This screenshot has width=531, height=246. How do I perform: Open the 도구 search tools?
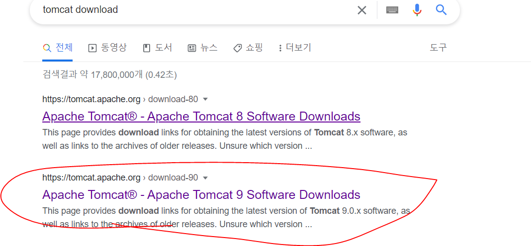click(x=438, y=48)
